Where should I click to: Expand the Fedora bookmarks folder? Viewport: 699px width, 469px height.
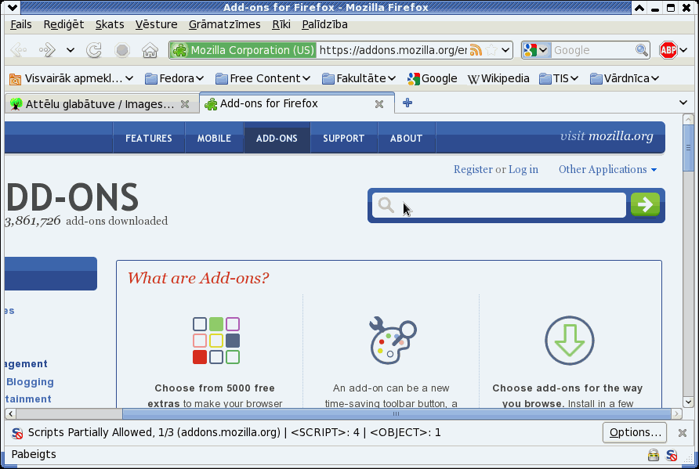coord(174,79)
